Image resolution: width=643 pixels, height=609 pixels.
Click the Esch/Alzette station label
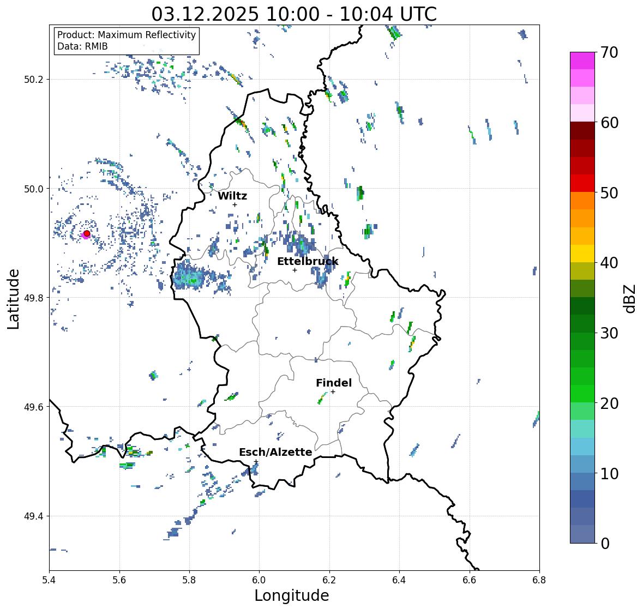pos(275,452)
